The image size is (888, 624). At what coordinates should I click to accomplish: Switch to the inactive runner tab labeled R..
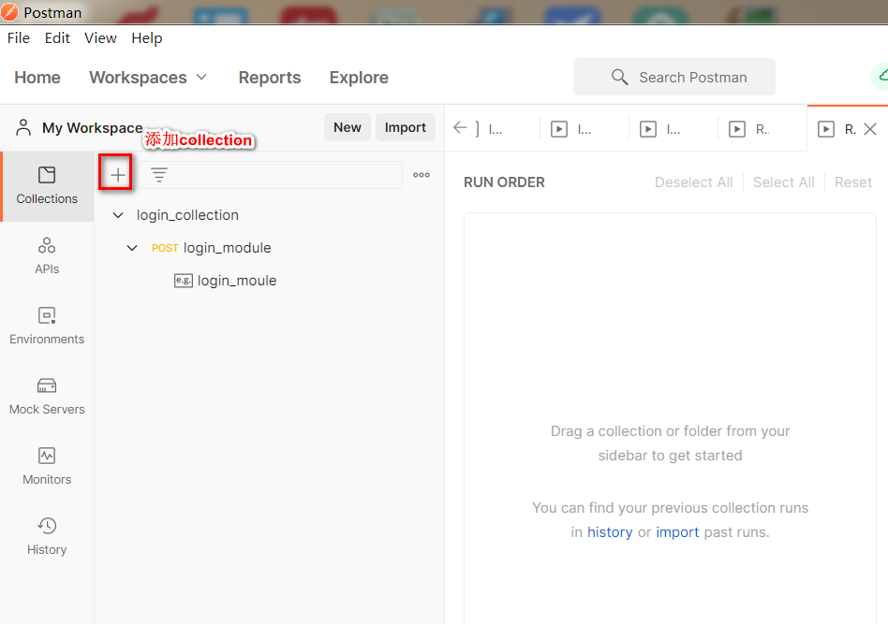coord(762,129)
